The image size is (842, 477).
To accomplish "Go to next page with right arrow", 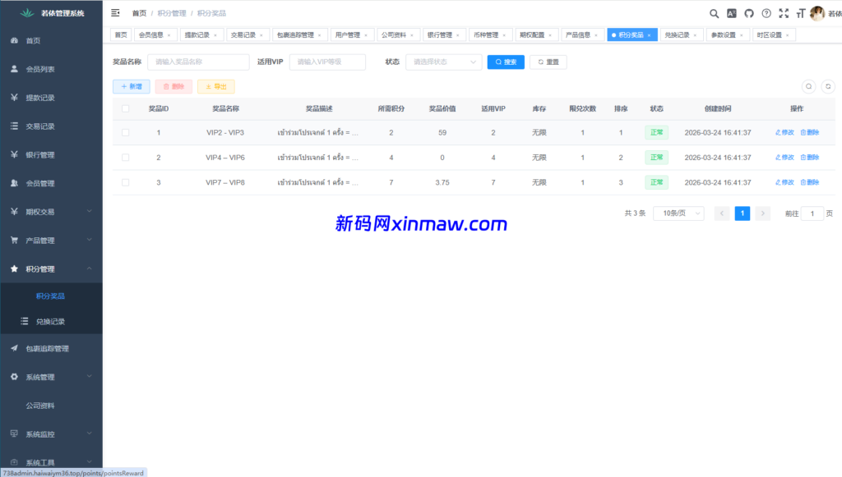I will 762,213.
